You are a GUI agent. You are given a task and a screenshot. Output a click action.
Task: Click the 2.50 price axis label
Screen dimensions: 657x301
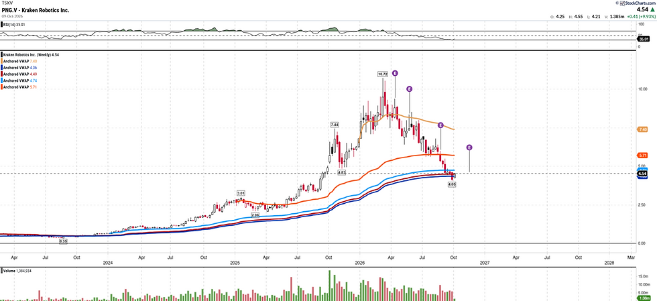(x=642, y=204)
